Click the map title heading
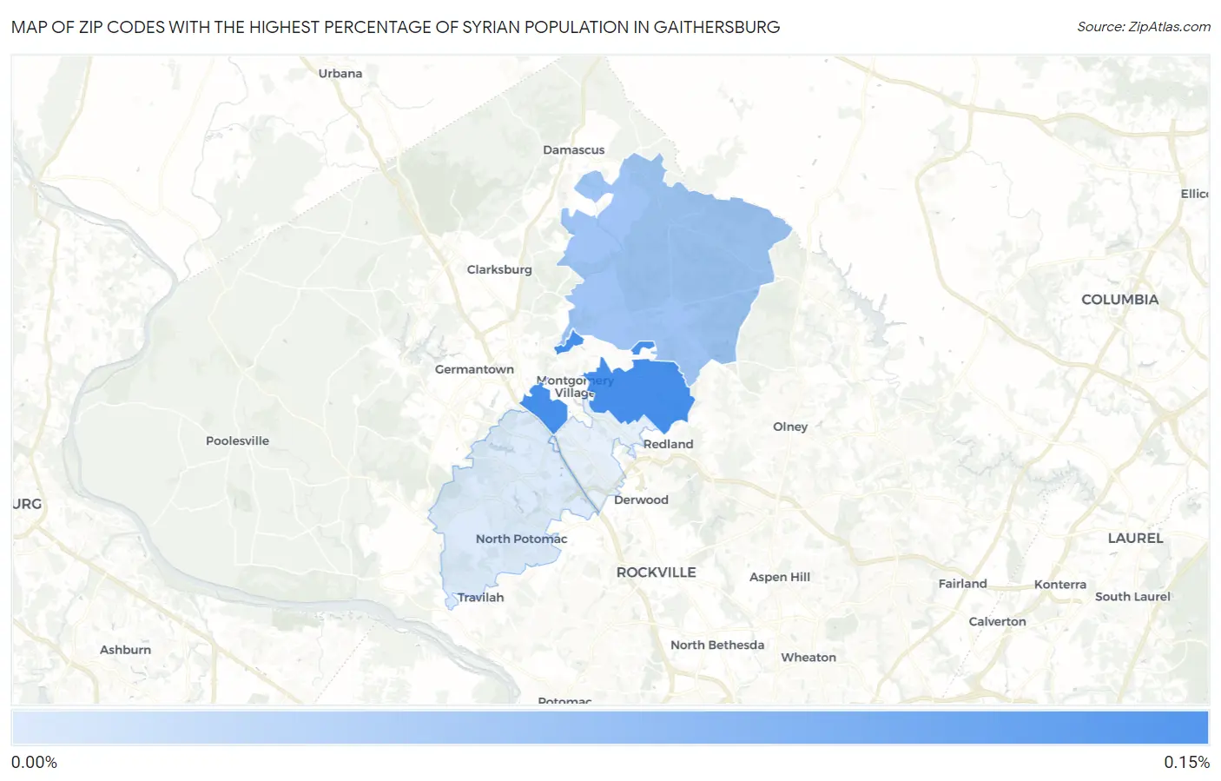1221x781 pixels. [395, 27]
